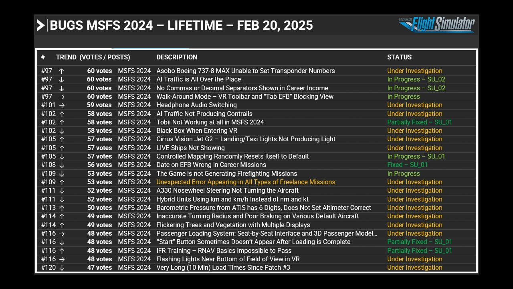The image size is (513, 289).
Task: Click 'Fixed – SU_01' status for Date on EFB
Action: coord(407,165)
